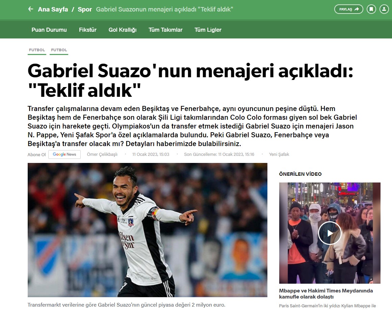Click the ÖNERİLEN VİDEO heading
Image resolution: width=392 pixels, height=310 pixels.
[300, 174]
